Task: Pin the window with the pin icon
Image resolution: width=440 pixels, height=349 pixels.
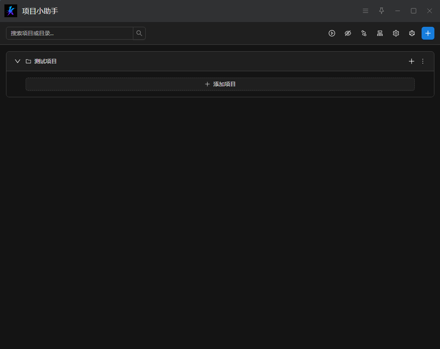Action: tap(382, 11)
